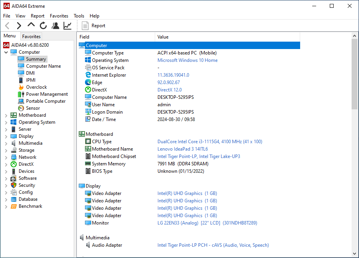Select Computer Name in the tree
359x258 pixels.
[44, 66]
